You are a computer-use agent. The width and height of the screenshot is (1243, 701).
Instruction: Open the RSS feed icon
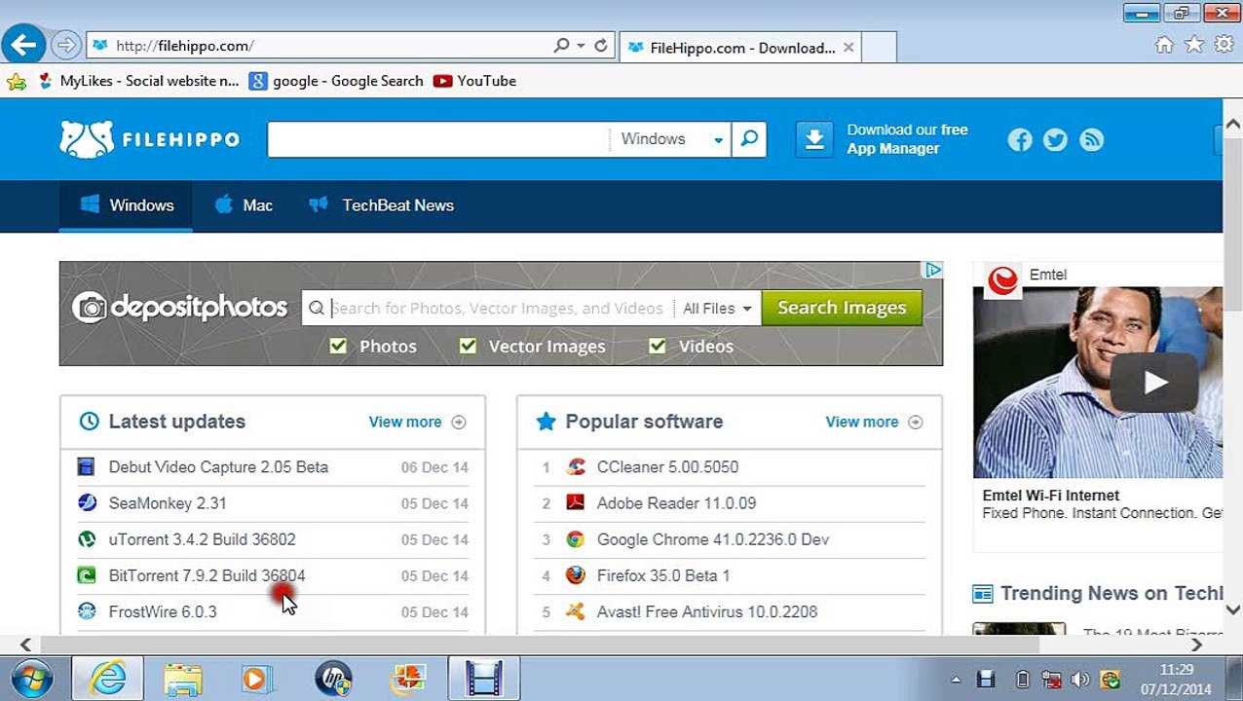1091,140
